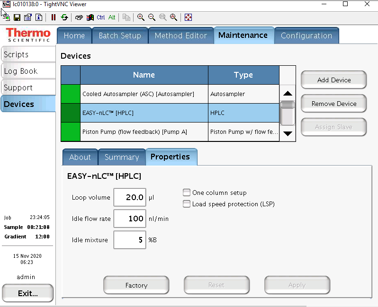Click the New Connection icon in VNC toolbar
378x307 pixels.
6,18
